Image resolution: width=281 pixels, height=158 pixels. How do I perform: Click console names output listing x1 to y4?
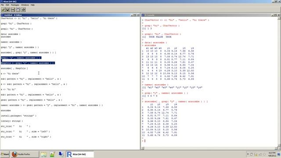tap(172, 87)
